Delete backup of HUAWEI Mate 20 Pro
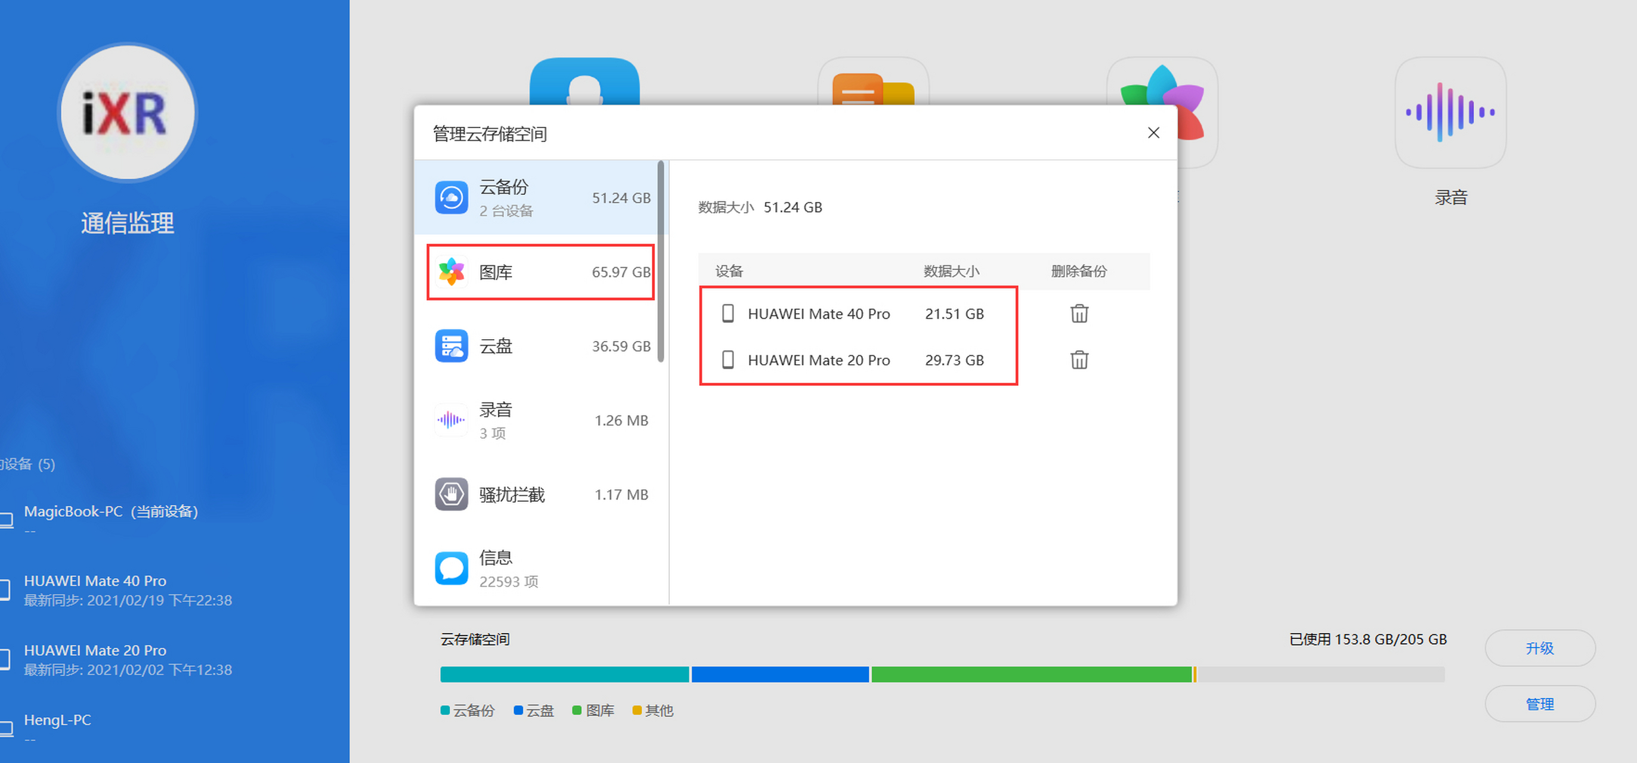Image resolution: width=1637 pixels, height=763 pixels. [1079, 359]
